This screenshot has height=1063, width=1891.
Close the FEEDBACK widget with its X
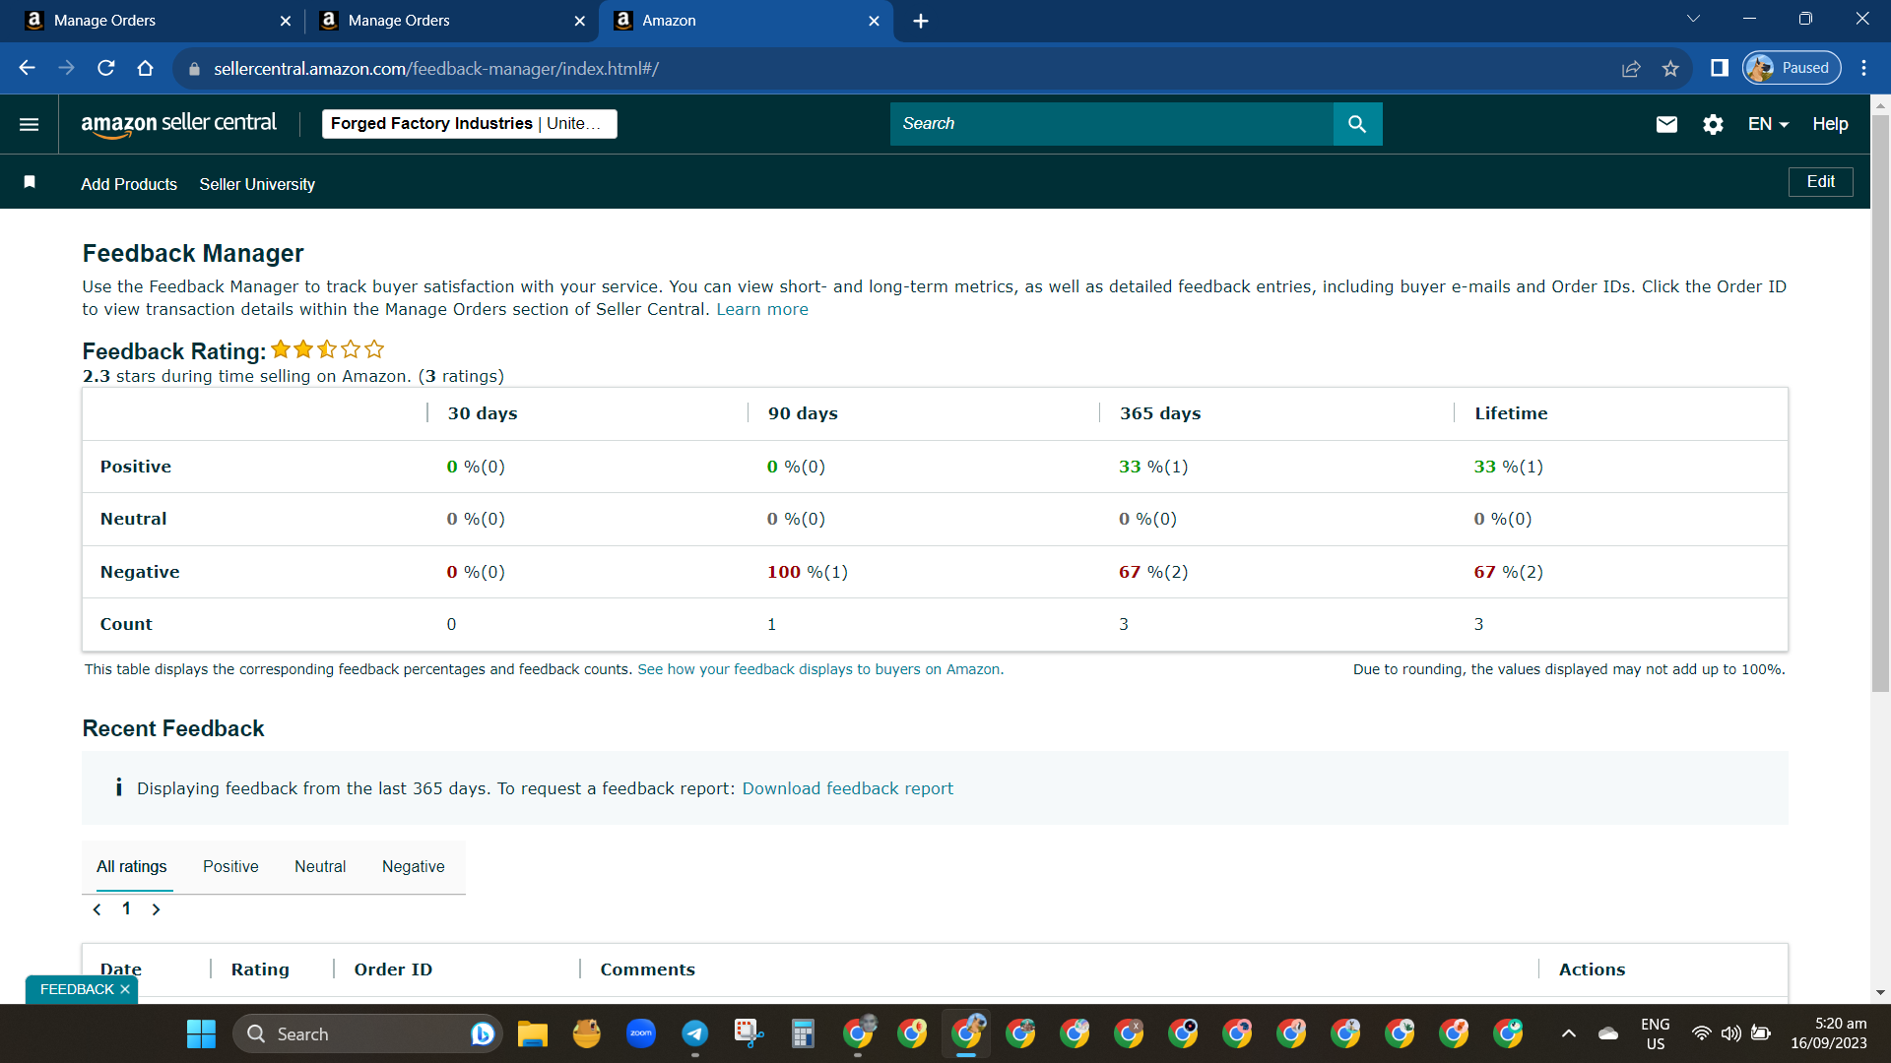(x=125, y=989)
